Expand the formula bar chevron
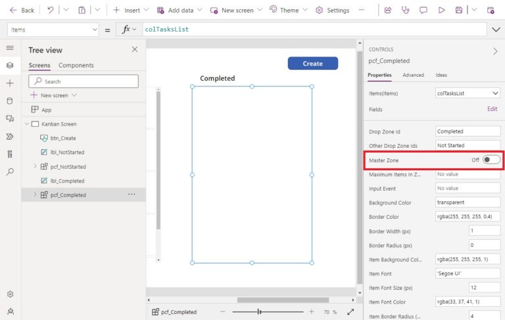This screenshot has height=320, width=505. [496, 30]
